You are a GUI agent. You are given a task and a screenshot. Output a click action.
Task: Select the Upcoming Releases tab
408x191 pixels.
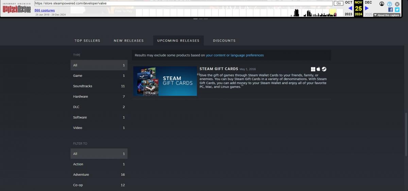(178, 40)
